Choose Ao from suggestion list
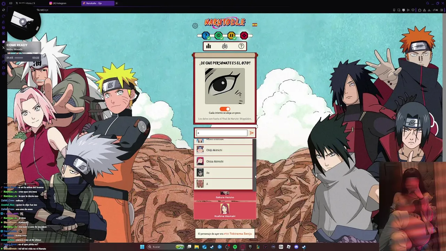The height and width of the screenshot is (251, 446). click(x=223, y=173)
